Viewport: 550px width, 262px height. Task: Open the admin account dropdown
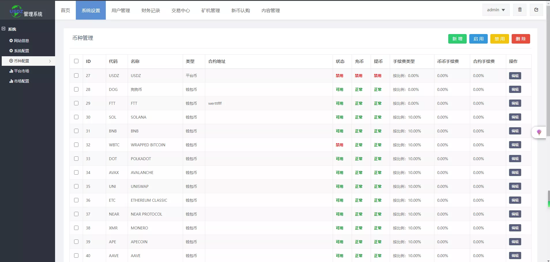tap(496, 10)
